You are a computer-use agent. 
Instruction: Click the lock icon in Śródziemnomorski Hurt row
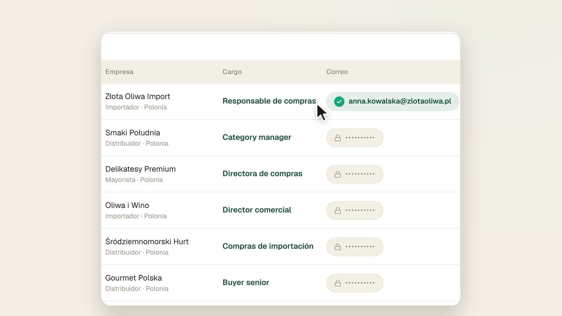(x=338, y=247)
